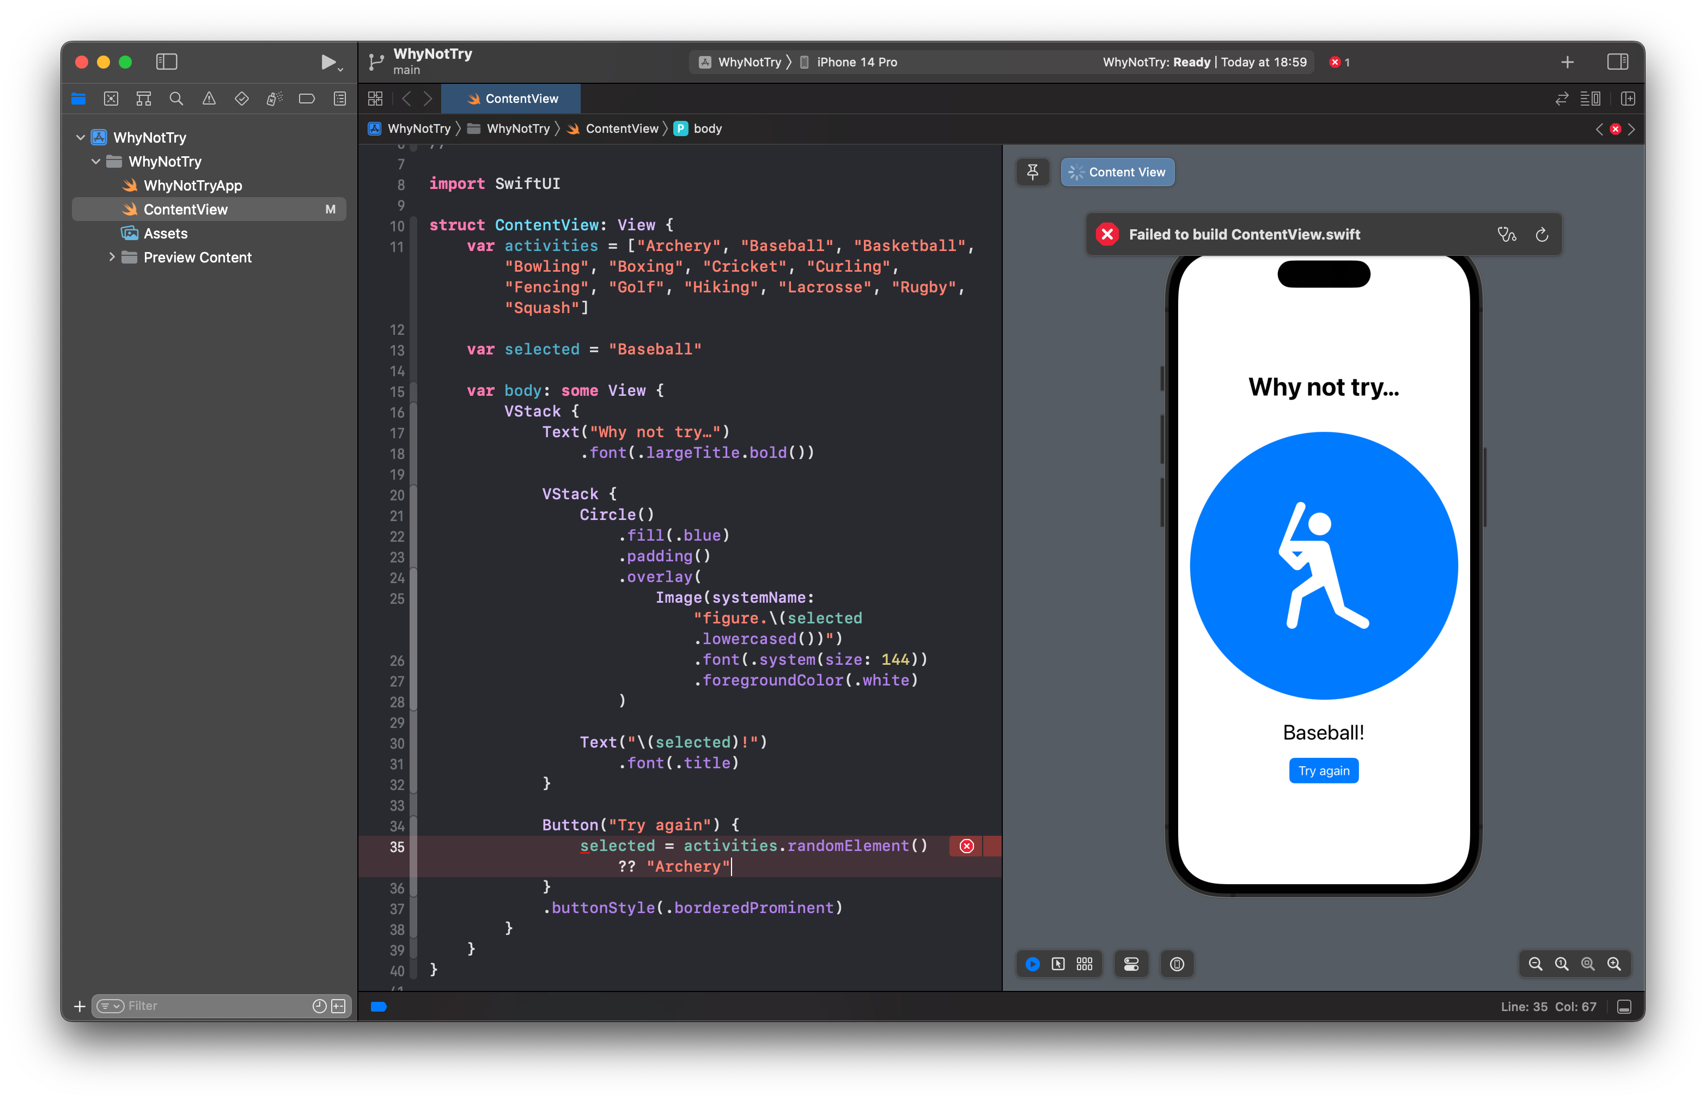Toggle the inspectors panel on the right

pyautogui.click(x=1617, y=62)
